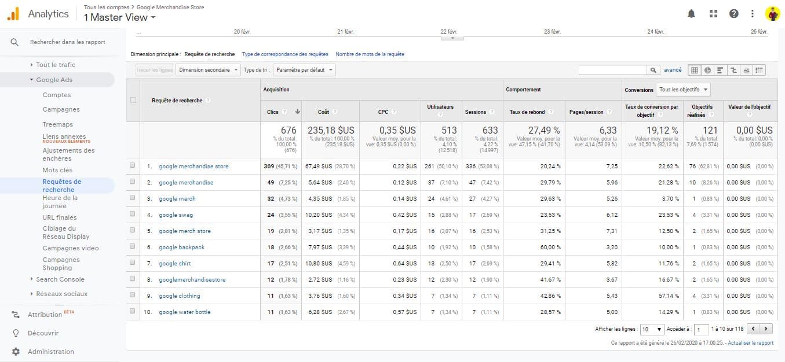Open googlemerchandisestore query link
The width and height of the screenshot is (785, 362).
coord(192,279)
